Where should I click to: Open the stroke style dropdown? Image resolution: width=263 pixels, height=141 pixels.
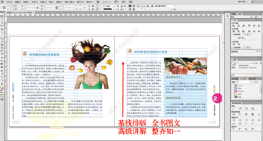click(114, 9)
